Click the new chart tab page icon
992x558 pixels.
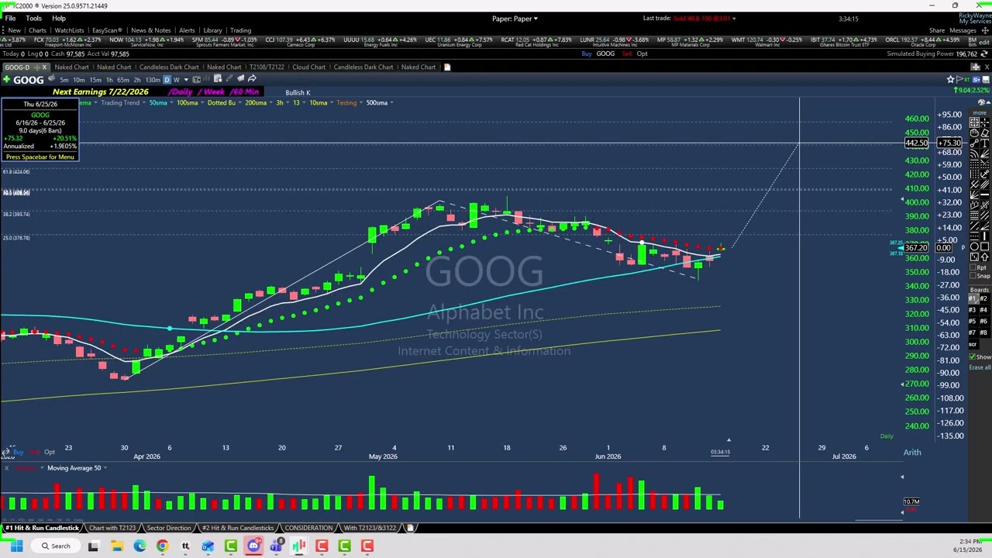[x=447, y=67]
